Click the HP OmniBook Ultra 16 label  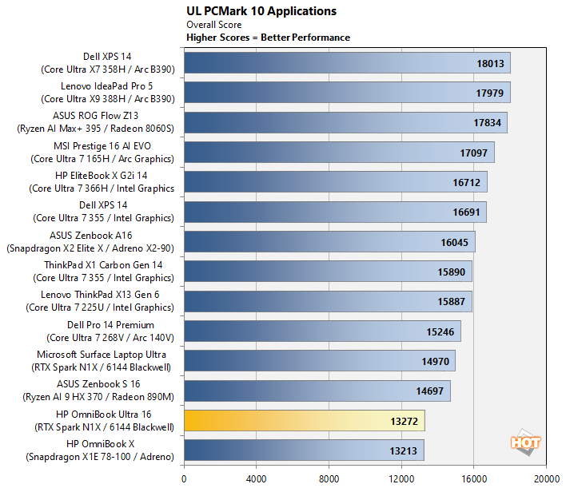104,421
